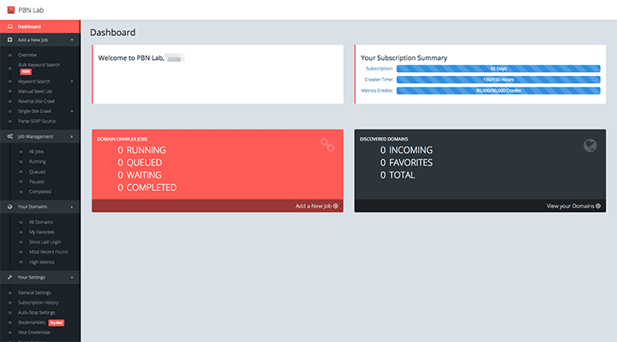The image size is (617, 342).
Task: Toggle the Your Domains section arrow
Action: [72, 207]
